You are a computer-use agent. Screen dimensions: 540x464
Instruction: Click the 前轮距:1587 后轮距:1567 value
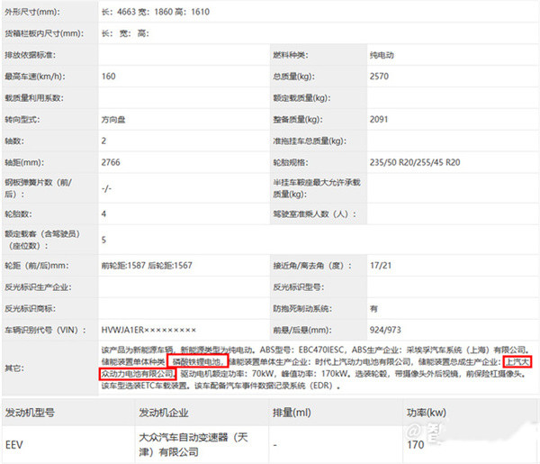pos(148,266)
